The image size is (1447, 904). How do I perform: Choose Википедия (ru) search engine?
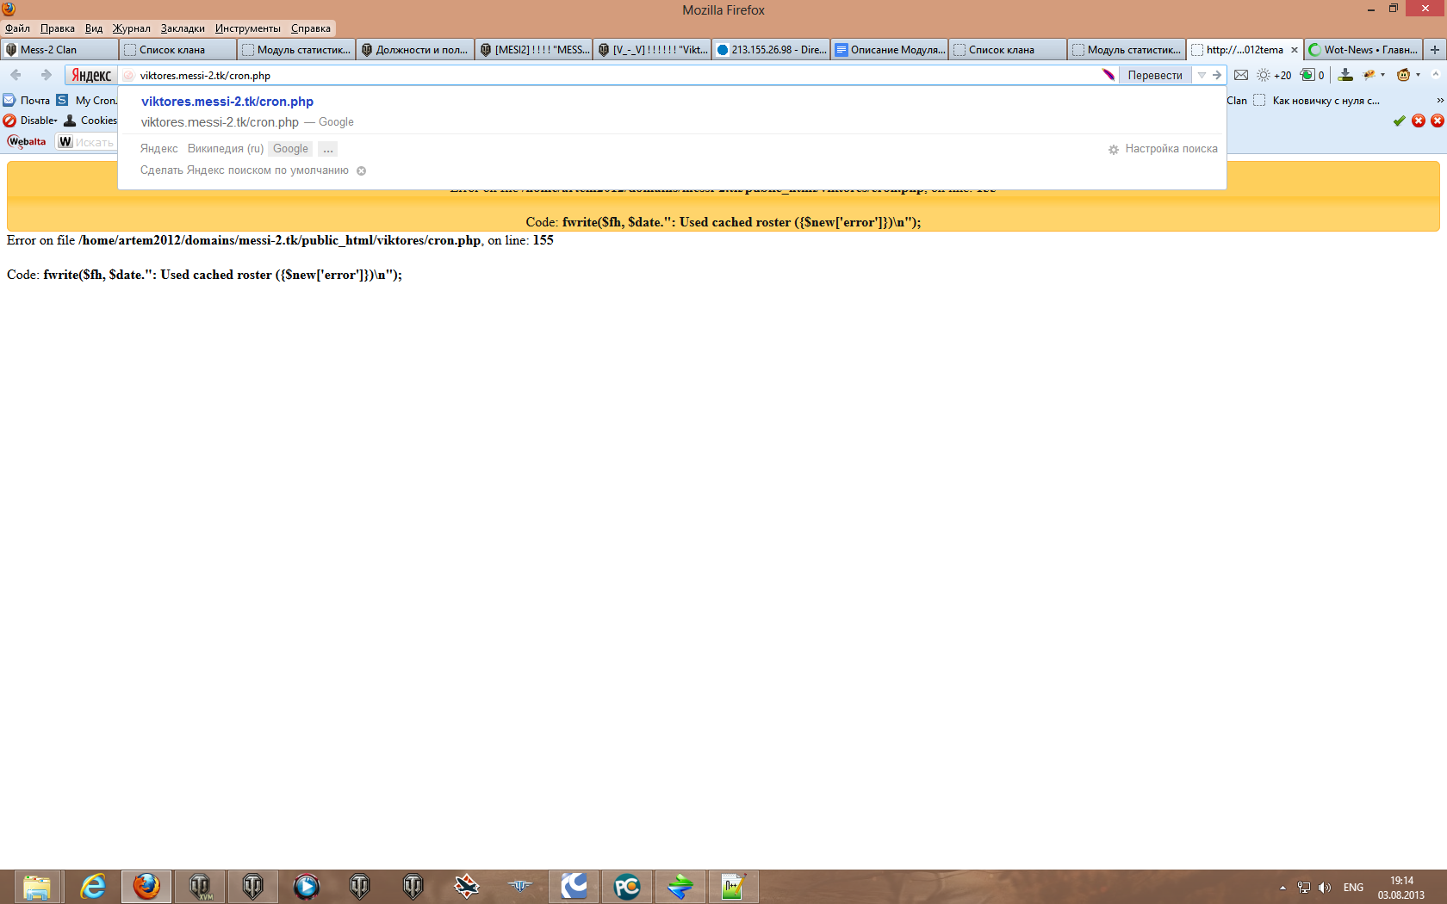tap(225, 149)
